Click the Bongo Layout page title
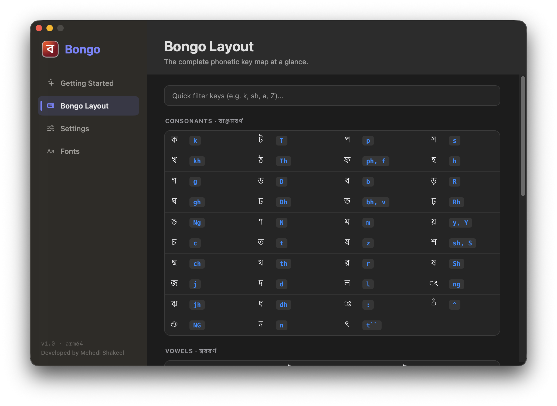Image resolution: width=557 pixels, height=406 pixels. pos(209,47)
